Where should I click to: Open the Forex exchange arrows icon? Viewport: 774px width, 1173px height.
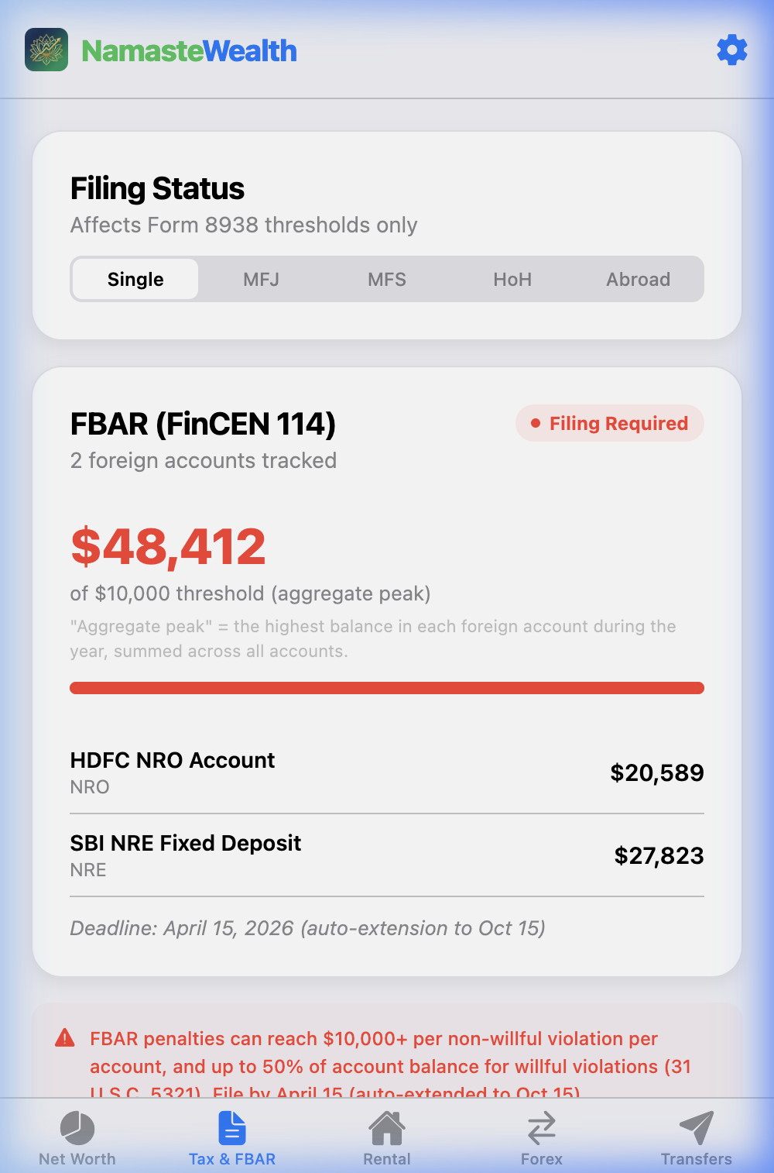[x=542, y=1128]
